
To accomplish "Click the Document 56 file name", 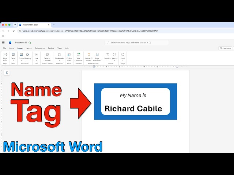I will coord(21,43).
